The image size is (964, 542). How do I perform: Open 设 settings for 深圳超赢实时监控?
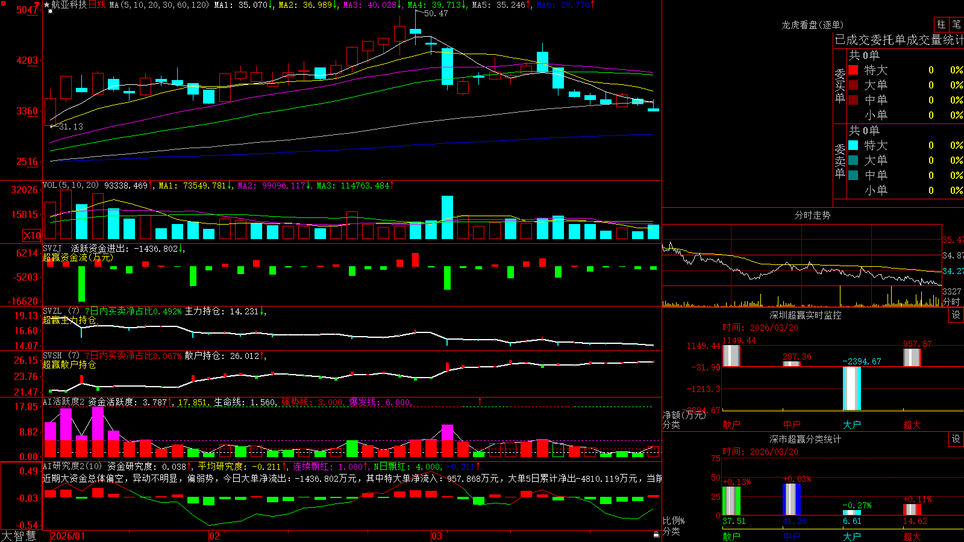click(x=956, y=315)
